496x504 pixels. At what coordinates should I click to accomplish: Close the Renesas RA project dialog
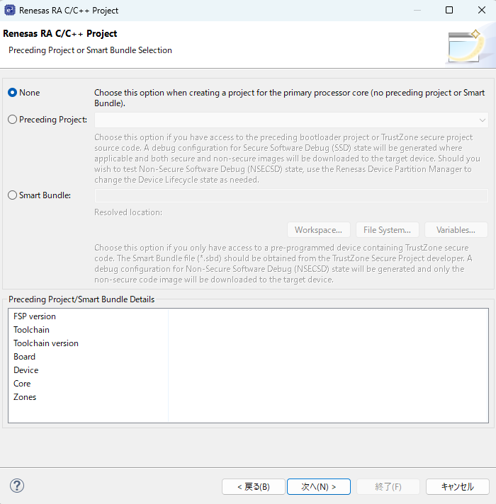click(482, 11)
